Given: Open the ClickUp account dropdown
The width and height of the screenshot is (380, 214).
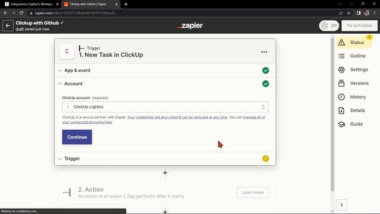Looking at the screenshot, I should click(165, 107).
